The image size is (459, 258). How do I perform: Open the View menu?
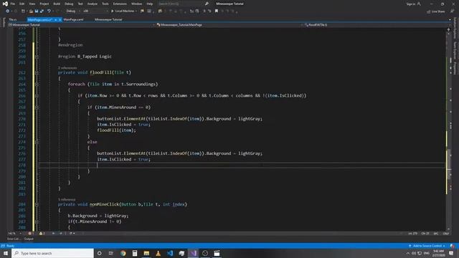pyautogui.click(x=32, y=4)
